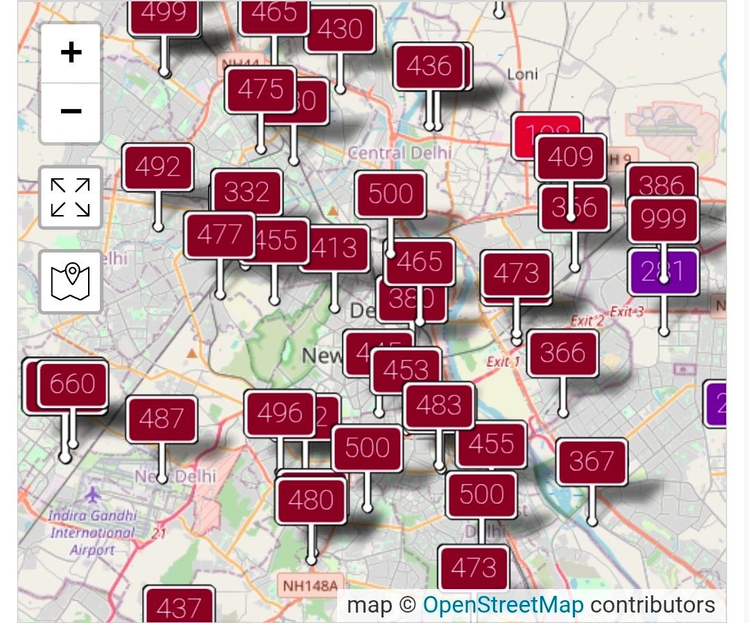Open the 367 AQI station marker
This screenshot has height=623, width=749.
pos(592,461)
